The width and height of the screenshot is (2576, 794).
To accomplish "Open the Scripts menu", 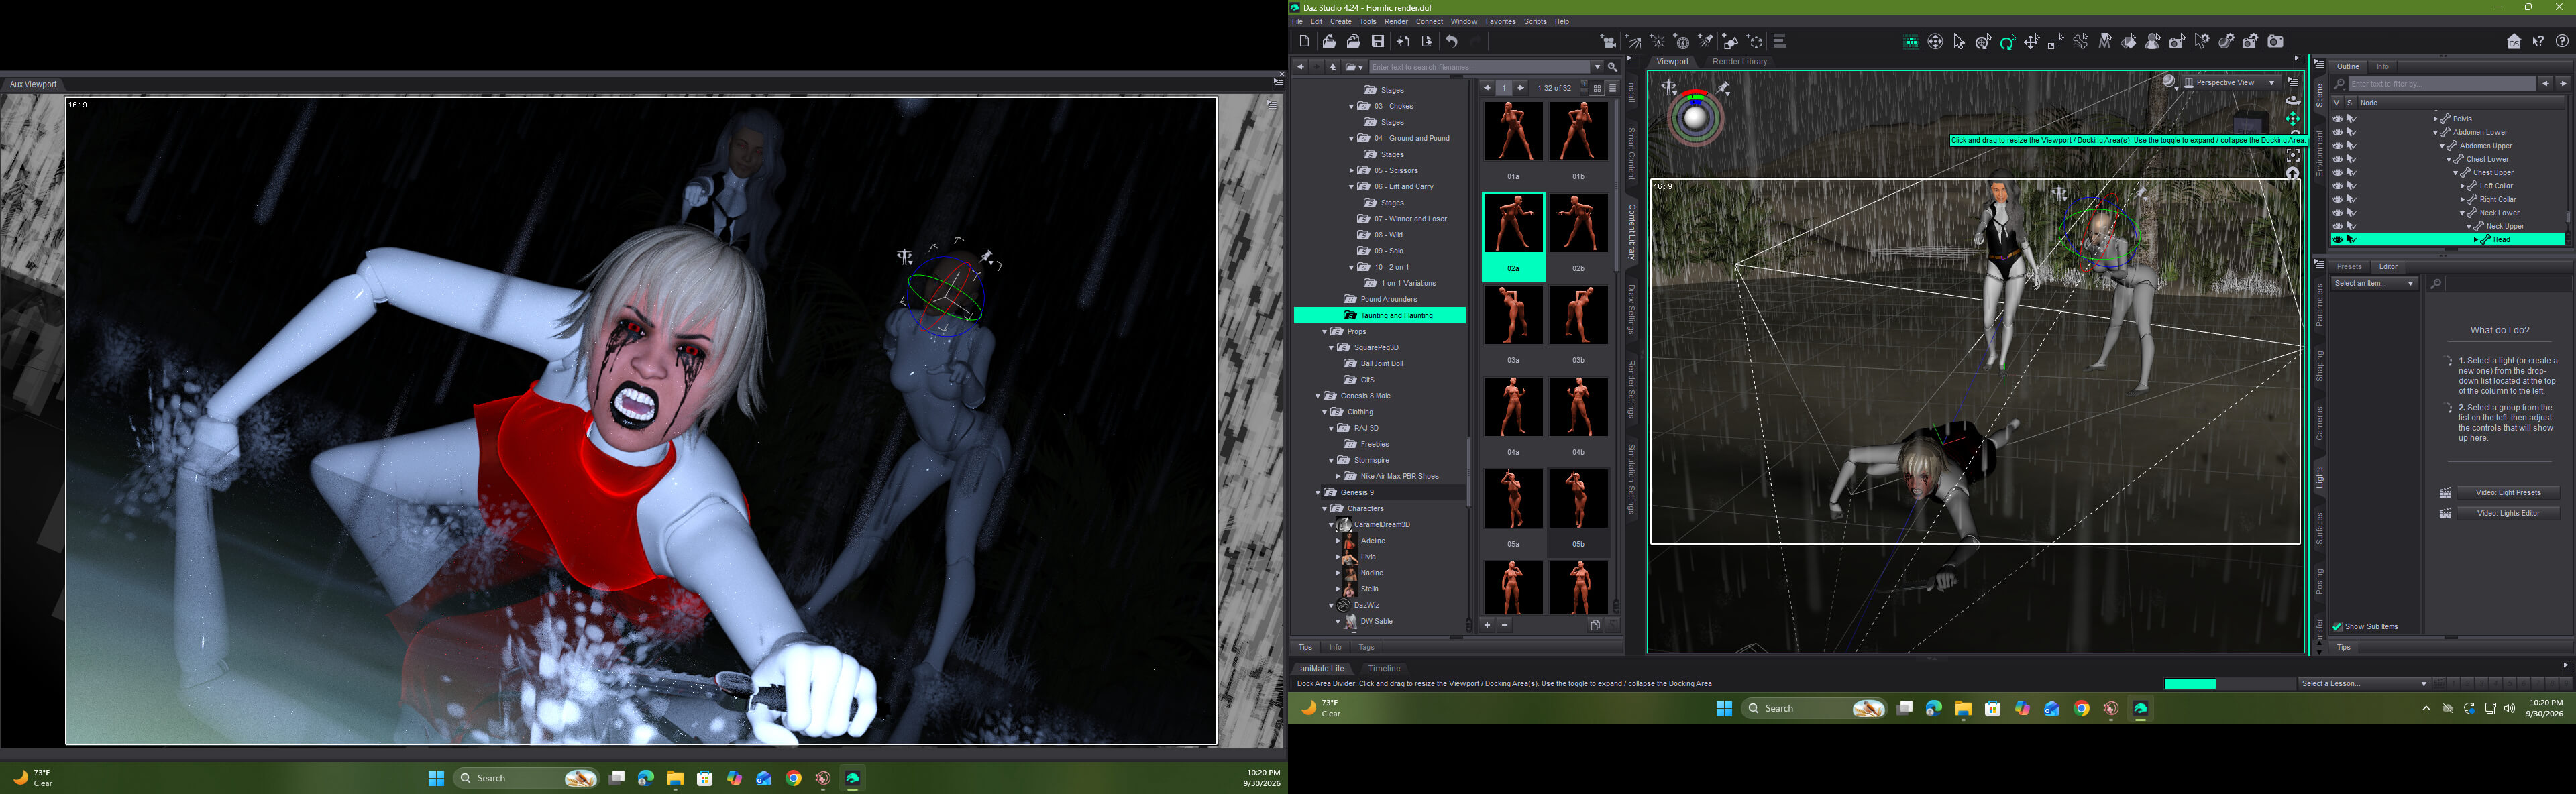I will pyautogui.click(x=1534, y=22).
